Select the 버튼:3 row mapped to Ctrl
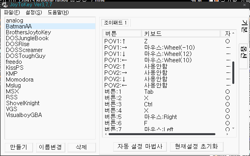This screenshot has height=156, width=250. (167, 104)
